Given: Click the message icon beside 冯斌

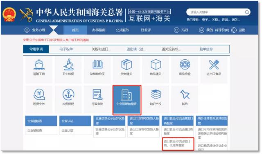Looking at the screenshot, I should [x=176, y=30].
